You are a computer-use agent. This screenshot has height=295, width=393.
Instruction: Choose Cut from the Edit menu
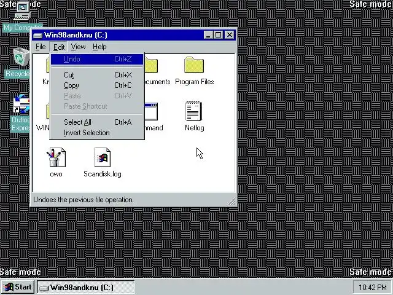(x=97, y=75)
